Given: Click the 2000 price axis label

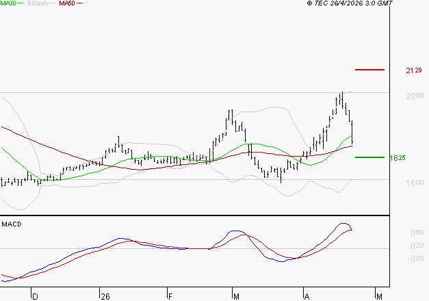Looking at the screenshot, I should pos(415,96).
